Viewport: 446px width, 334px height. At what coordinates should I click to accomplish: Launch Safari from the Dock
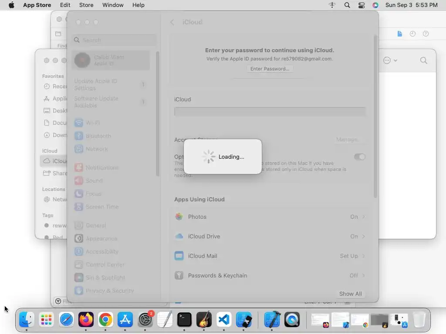coord(66,320)
